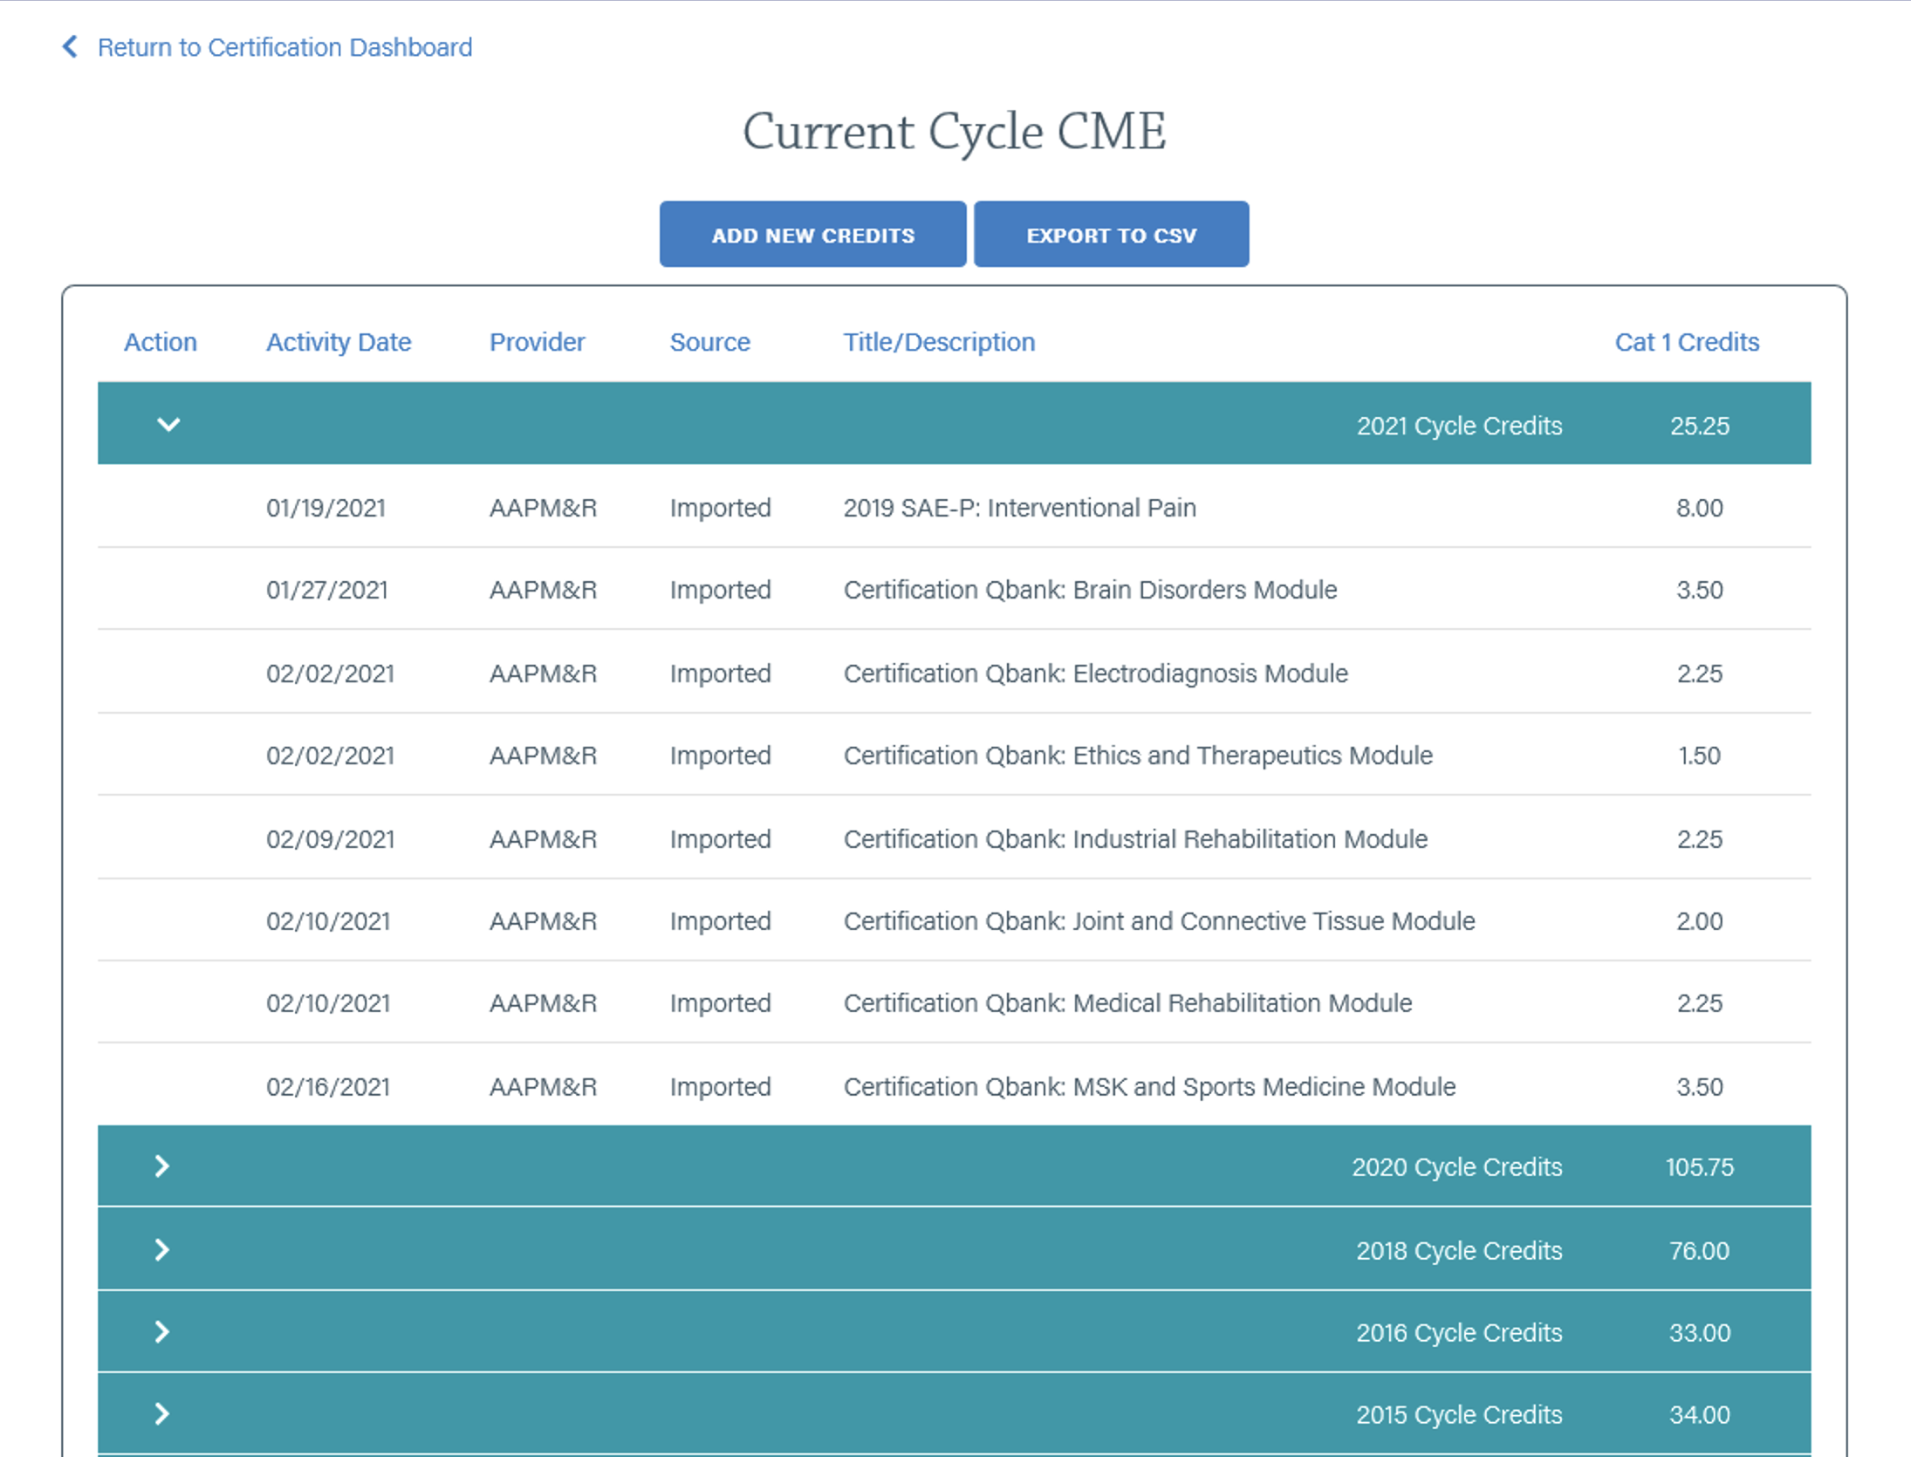This screenshot has height=1457, width=1911.
Task: Click the Source column header
Action: pos(709,342)
